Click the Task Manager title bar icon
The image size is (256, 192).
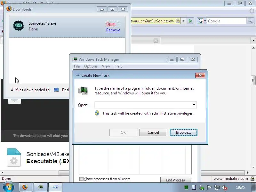75,60
